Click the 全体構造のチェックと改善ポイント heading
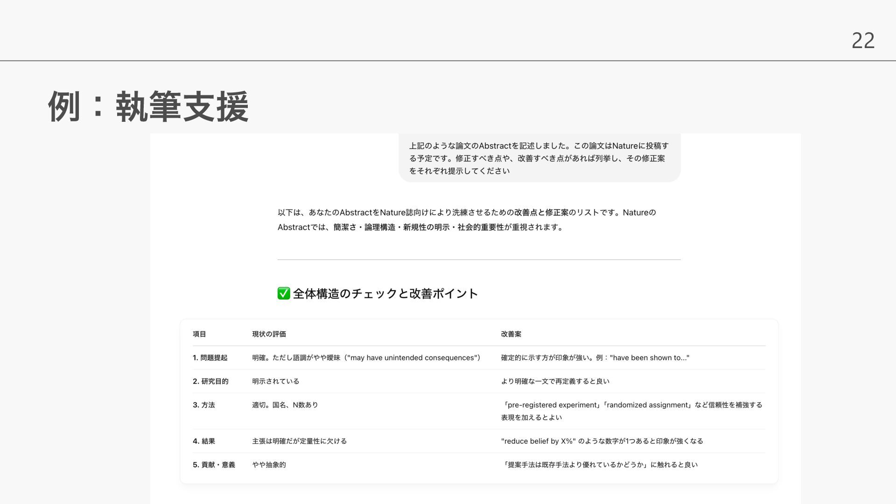The width and height of the screenshot is (896, 504). coord(385,294)
